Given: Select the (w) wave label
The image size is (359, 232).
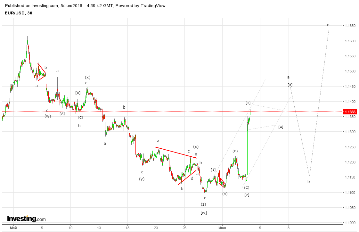Looking at the screenshot, I should [48, 116].
